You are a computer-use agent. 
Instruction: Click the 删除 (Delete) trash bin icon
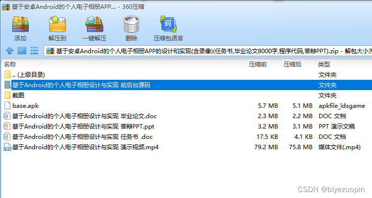(131, 24)
